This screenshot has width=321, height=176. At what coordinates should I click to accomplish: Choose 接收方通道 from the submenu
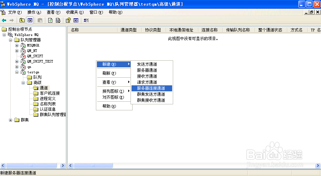pyautogui.click(x=152, y=76)
